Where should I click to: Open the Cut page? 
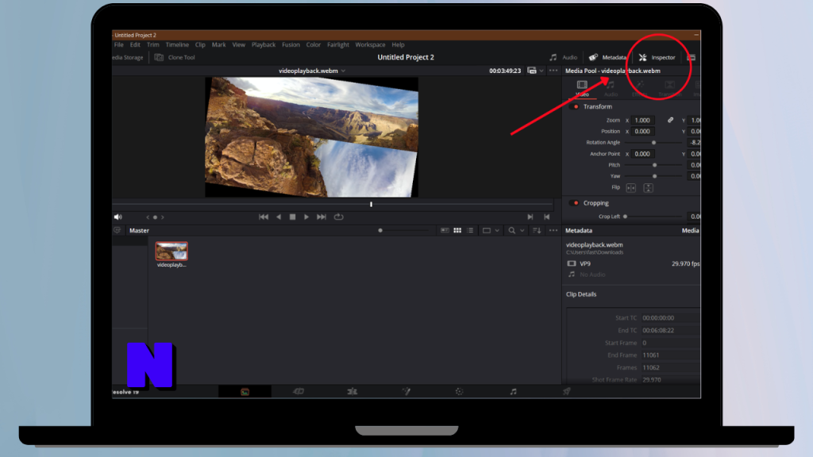point(299,392)
